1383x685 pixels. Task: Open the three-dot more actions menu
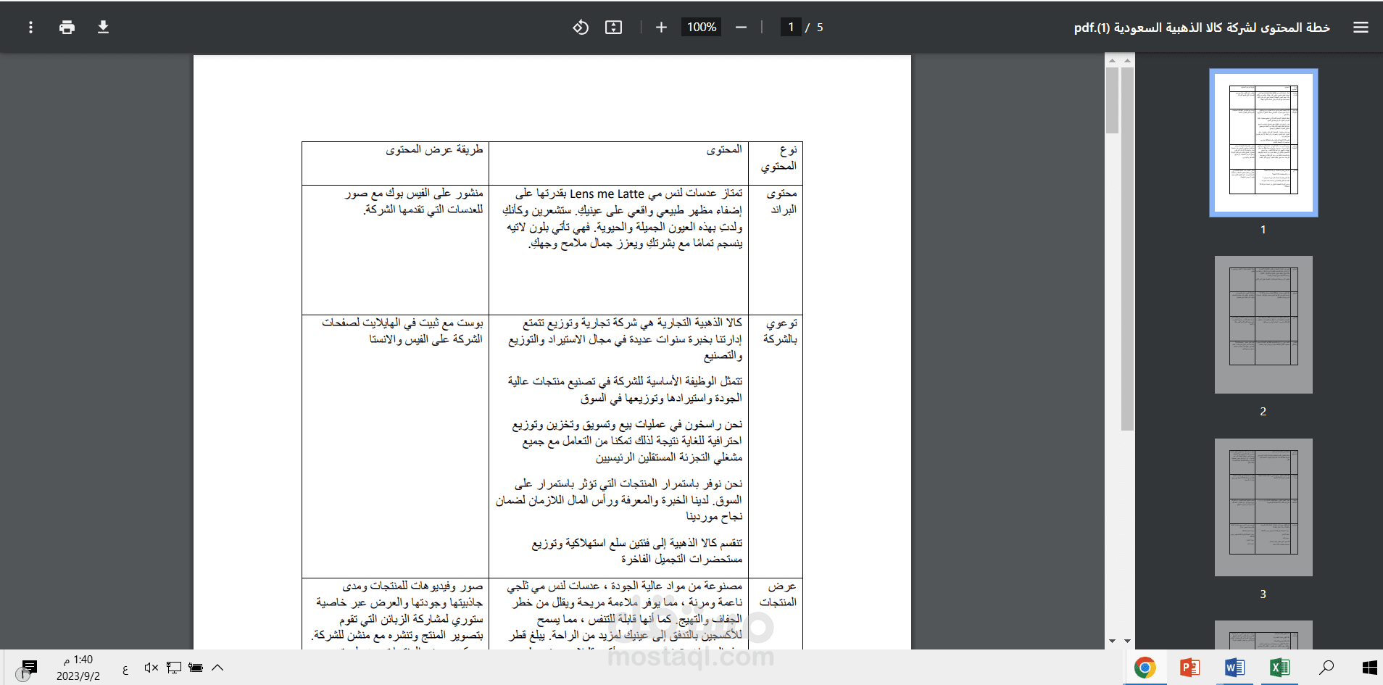coord(30,28)
